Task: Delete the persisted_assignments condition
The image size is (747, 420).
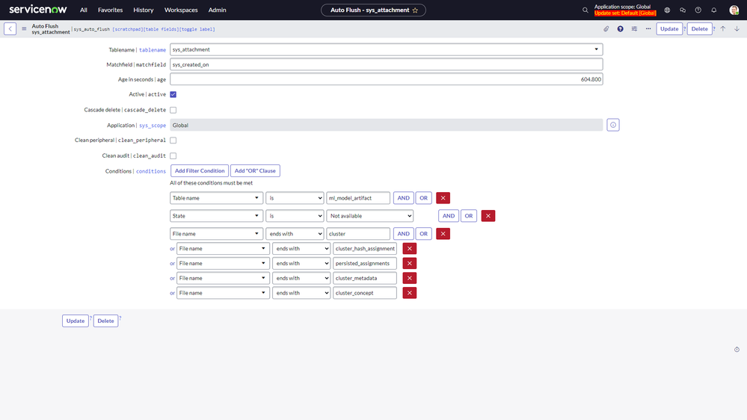Action: pos(409,263)
